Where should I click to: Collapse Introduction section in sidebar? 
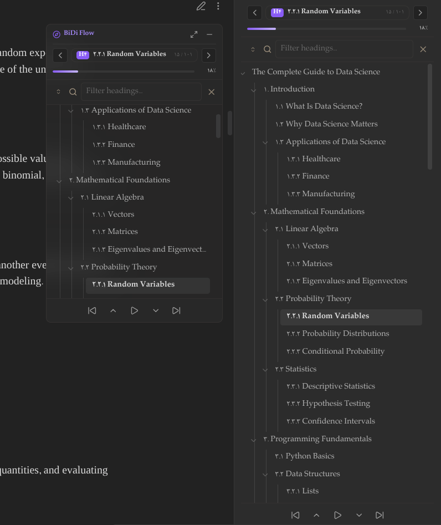tap(254, 90)
